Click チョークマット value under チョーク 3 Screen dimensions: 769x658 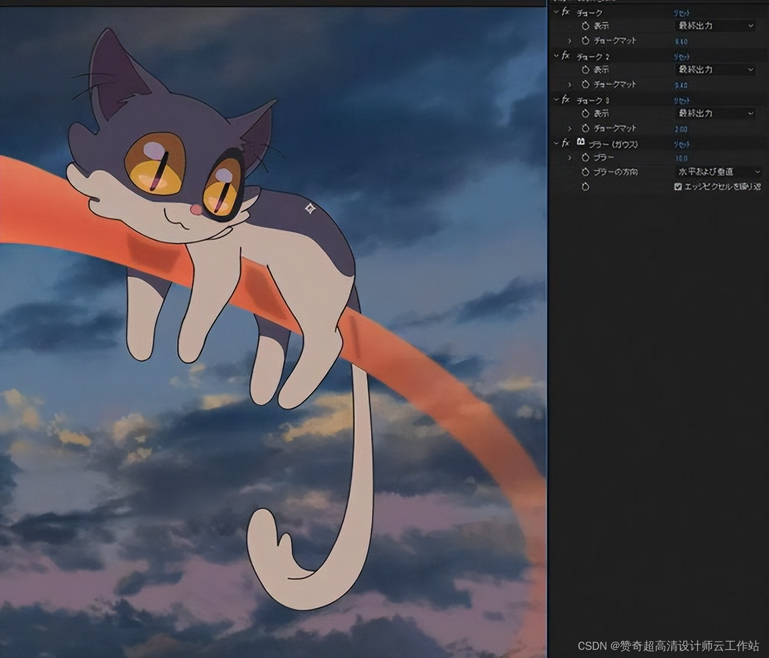[x=681, y=129]
